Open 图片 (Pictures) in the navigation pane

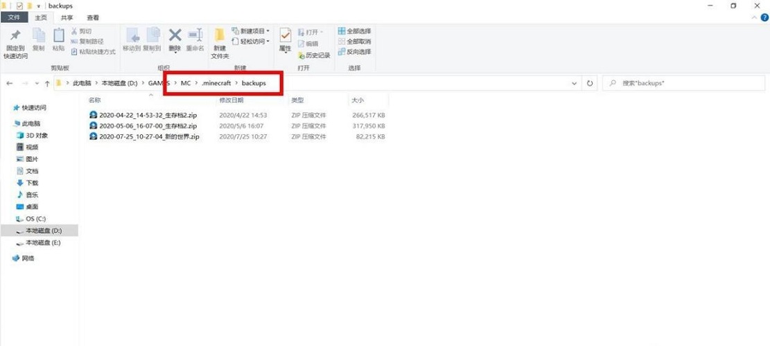28,159
